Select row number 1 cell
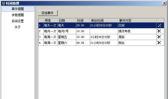 coord(41,25)
